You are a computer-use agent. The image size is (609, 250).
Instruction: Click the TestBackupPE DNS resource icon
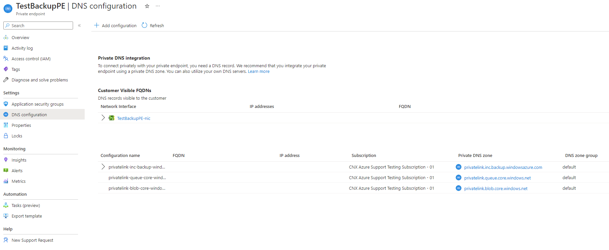(8, 9)
